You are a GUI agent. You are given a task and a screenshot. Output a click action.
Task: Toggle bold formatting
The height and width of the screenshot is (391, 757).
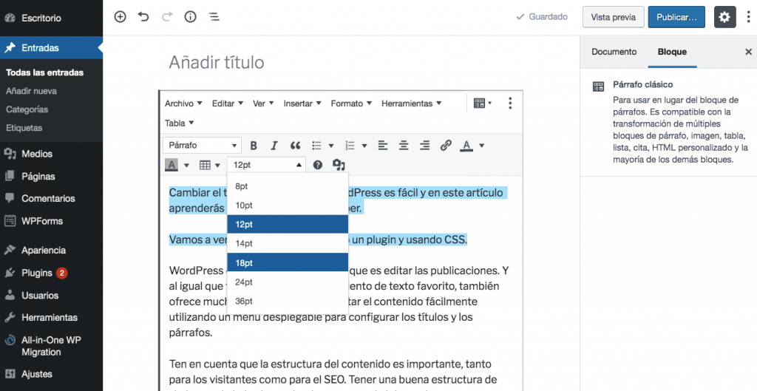pos(254,146)
